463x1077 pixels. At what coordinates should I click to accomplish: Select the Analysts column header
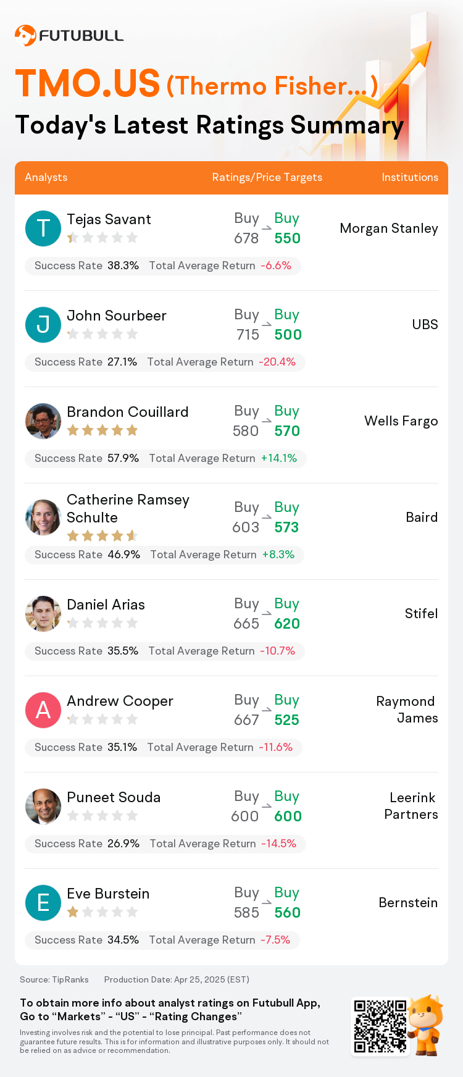46,177
